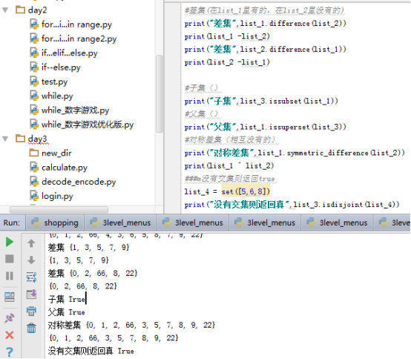Click the Stop process square icon
The width and height of the screenshot is (411, 359).
[x=10, y=259]
